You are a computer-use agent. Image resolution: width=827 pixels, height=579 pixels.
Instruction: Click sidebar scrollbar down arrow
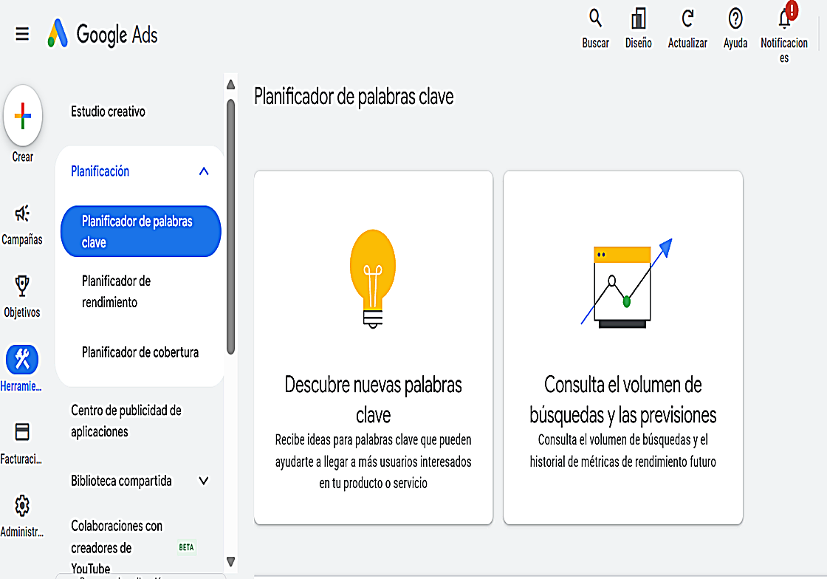pos(230,561)
